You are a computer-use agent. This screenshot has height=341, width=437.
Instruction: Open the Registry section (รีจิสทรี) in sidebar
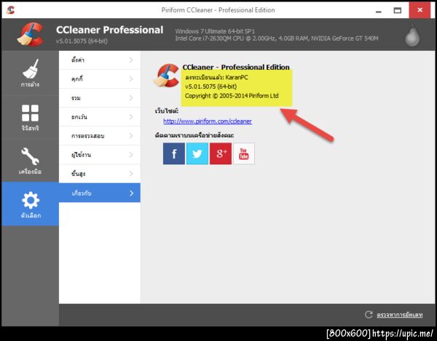[30, 117]
